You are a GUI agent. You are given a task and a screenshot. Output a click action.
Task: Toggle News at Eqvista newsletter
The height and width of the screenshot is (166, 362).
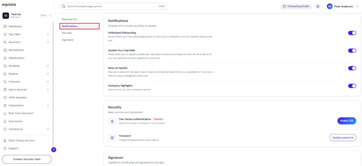[x=352, y=68]
